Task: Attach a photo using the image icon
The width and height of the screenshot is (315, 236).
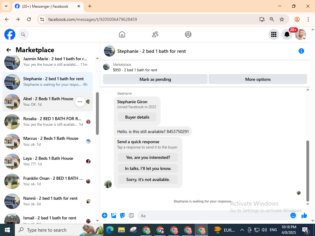Action: pyautogui.click(x=114, y=215)
